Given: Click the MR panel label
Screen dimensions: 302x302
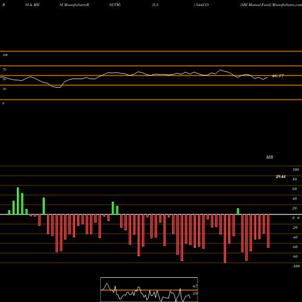Looking at the screenshot, I should coord(269,157).
